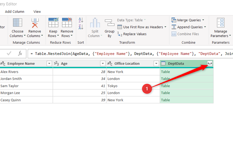Screen dimensions: 233x150
Task: Expand the Keep Rows dropdown arrow
Action: [x=58, y=36]
